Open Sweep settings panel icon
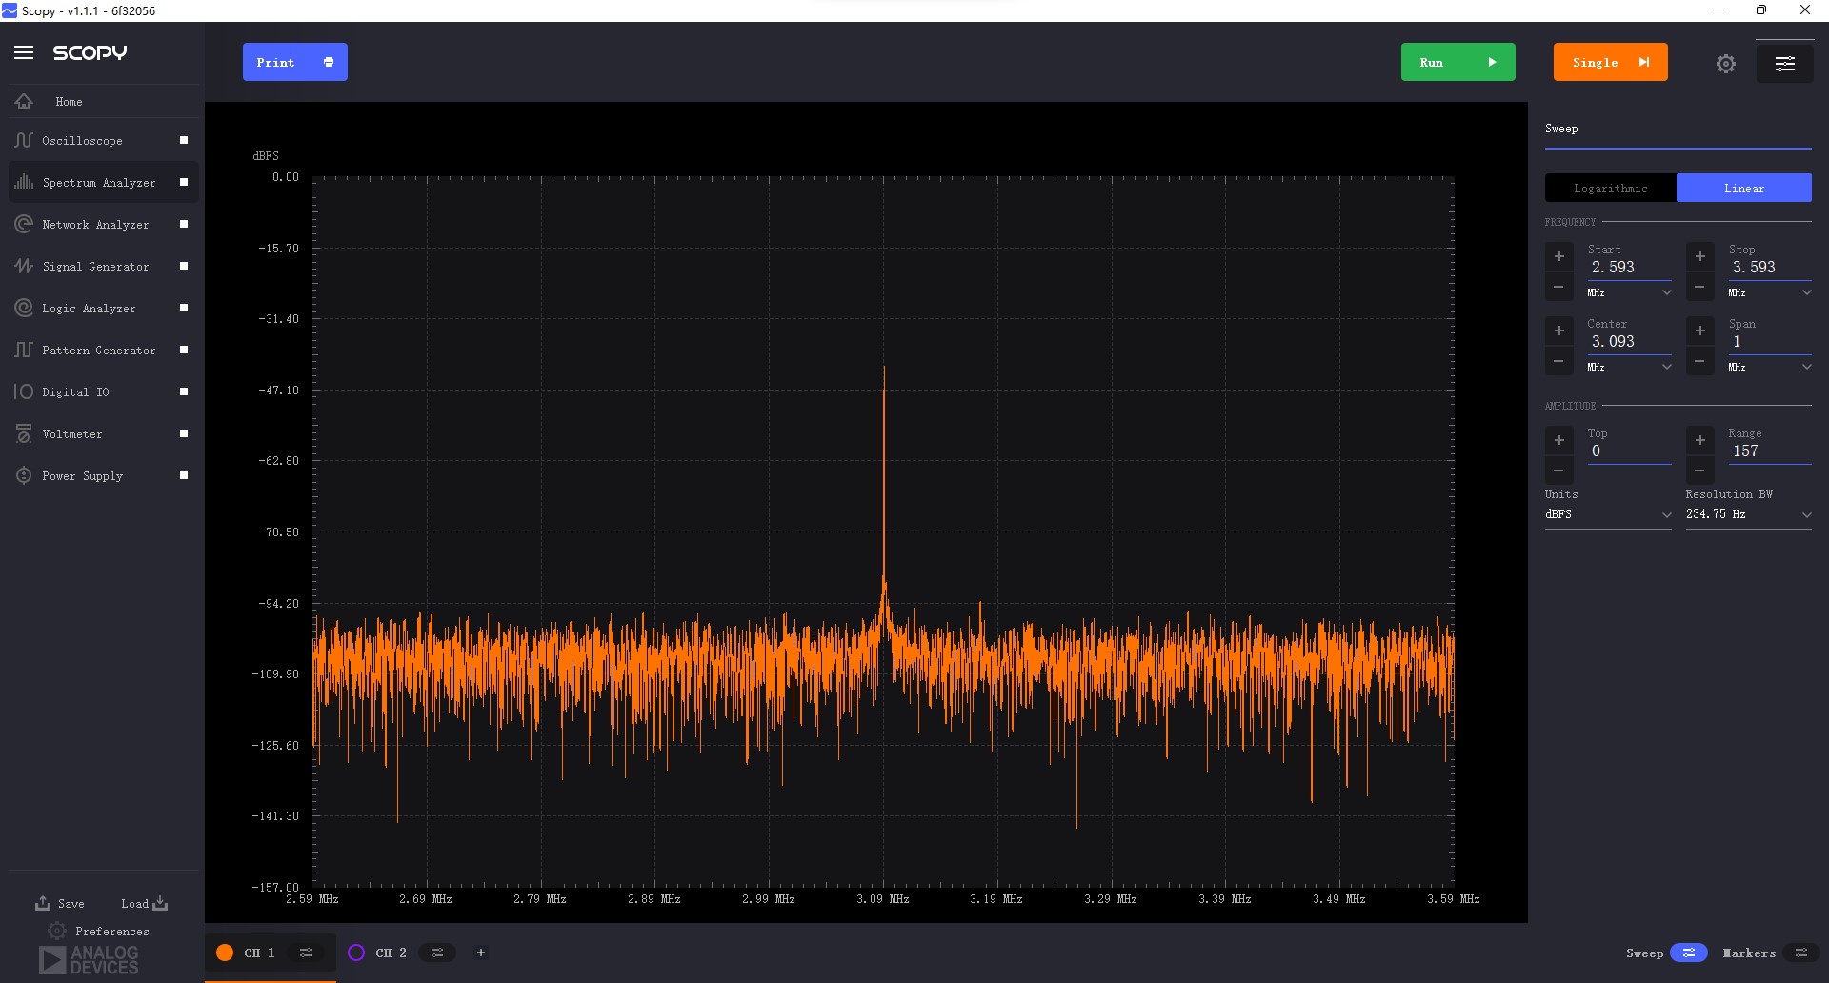The image size is (1829, 983). coord(1689,953)
